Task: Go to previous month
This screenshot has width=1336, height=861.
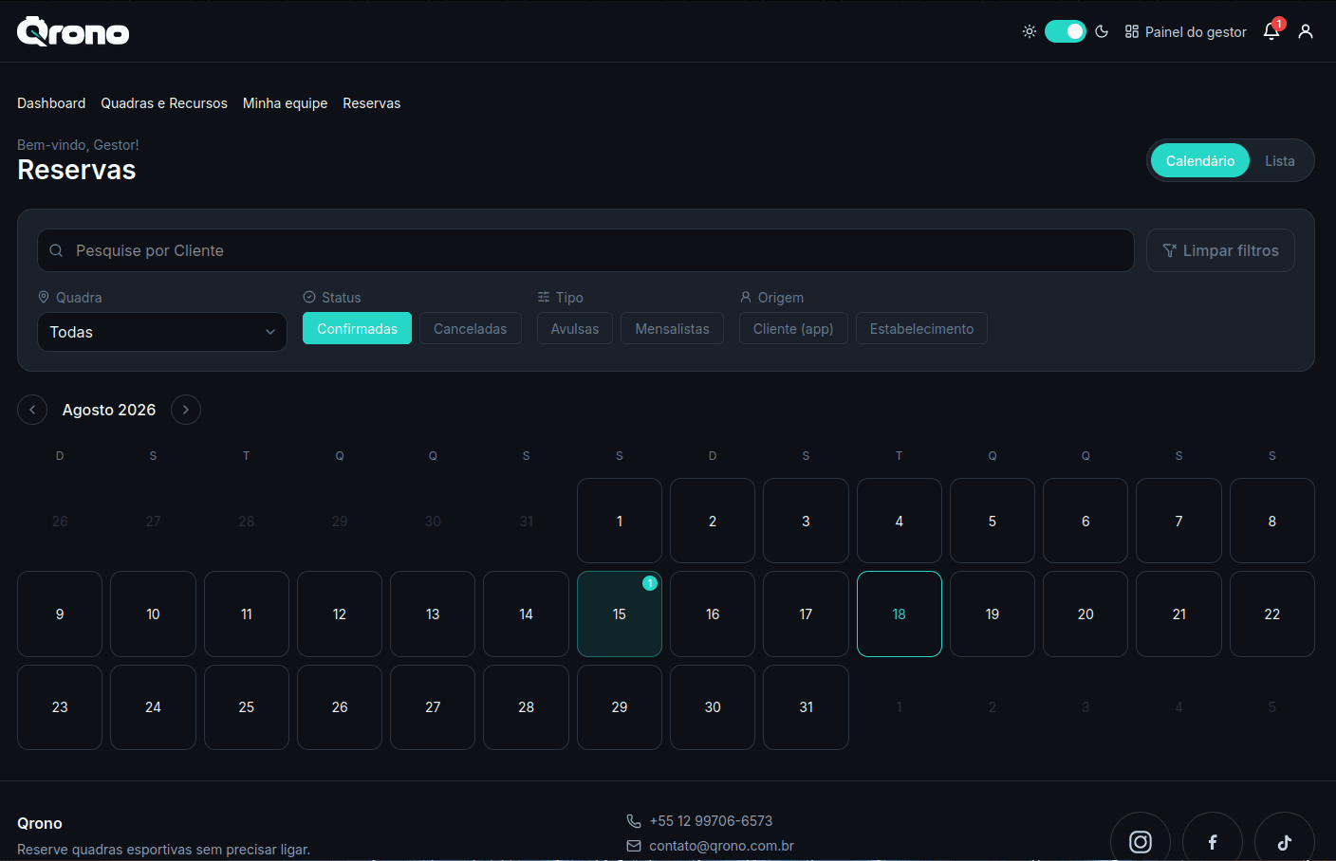Action: pos(32,410)
